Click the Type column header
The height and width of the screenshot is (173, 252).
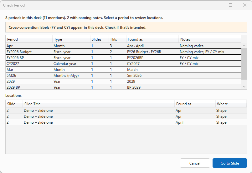(71, 39)
